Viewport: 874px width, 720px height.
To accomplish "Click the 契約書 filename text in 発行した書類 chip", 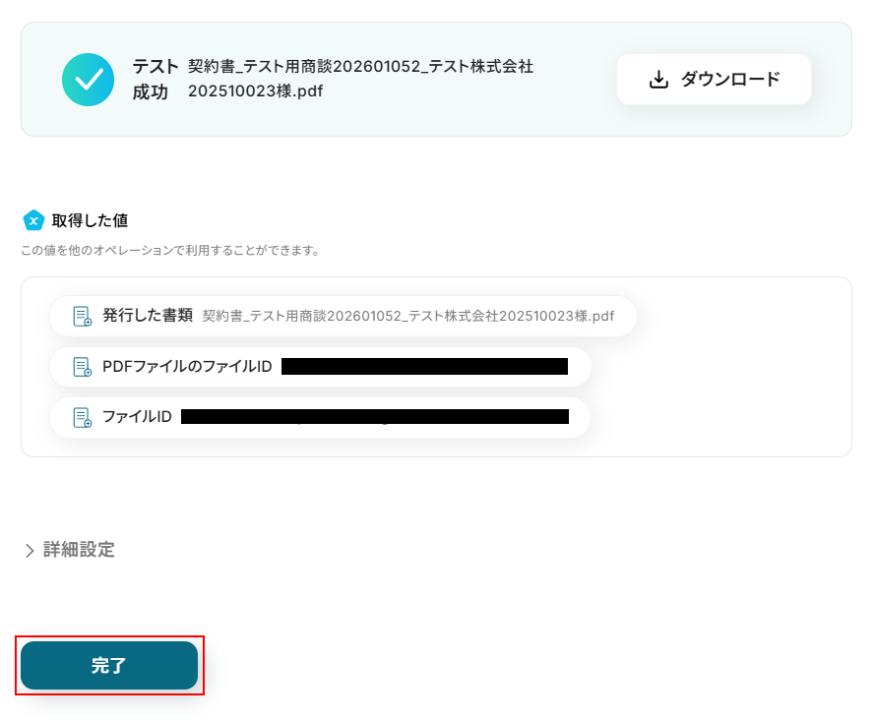I will pos(407,317).
